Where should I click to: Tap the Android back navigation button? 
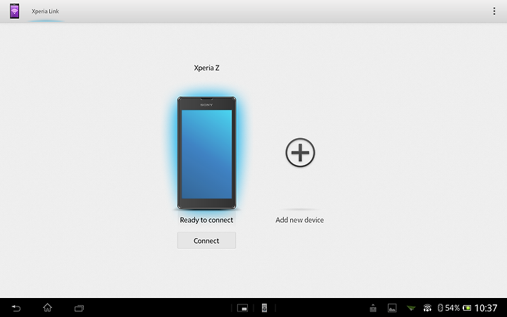click(15, 308)
